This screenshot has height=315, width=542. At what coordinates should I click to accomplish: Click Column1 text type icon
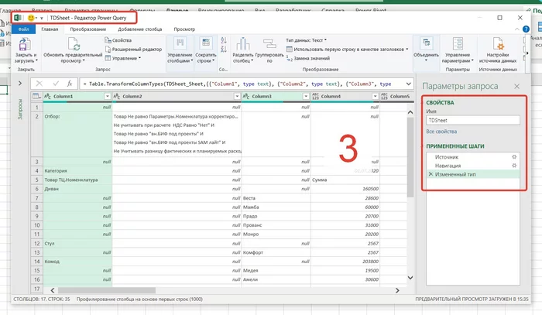click(x=48, y=97)
